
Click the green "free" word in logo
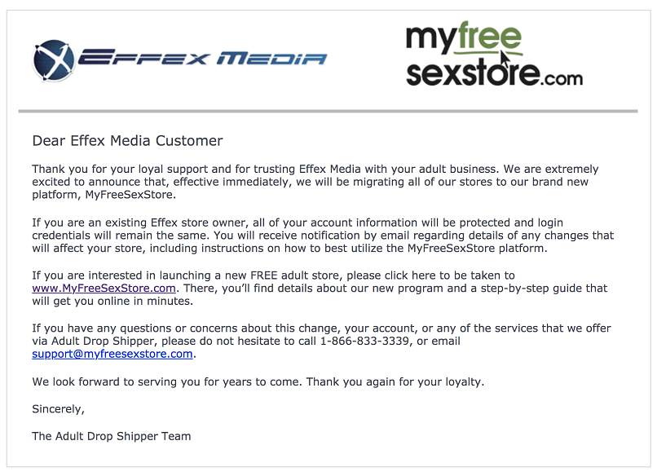489,37
